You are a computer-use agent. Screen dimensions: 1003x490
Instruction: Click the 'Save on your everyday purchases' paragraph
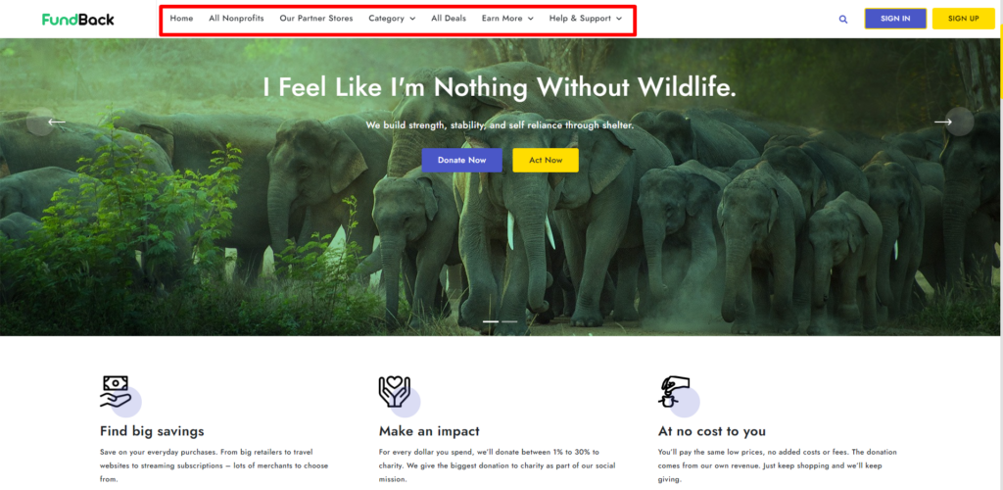click(x=215, y=465)
